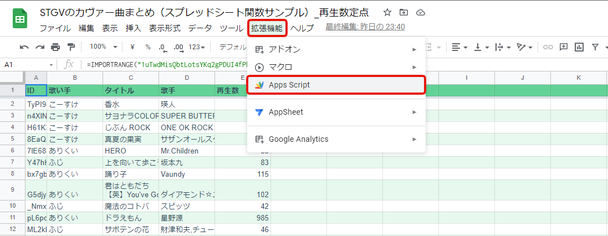This screenshot has height=236, width=608.
Task: Open the 拡張機能 menu
Action: (267, 28)
